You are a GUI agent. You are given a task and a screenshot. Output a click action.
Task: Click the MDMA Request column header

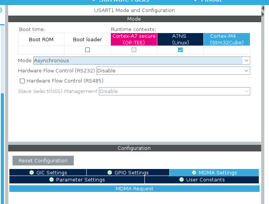coord(134,188)
